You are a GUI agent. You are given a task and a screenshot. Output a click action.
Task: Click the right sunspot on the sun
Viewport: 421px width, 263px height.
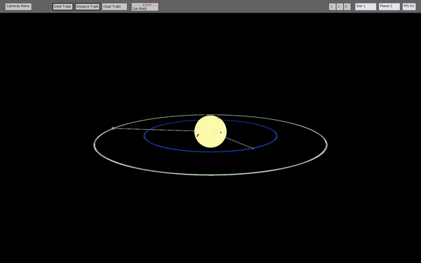tap(221, 133)
